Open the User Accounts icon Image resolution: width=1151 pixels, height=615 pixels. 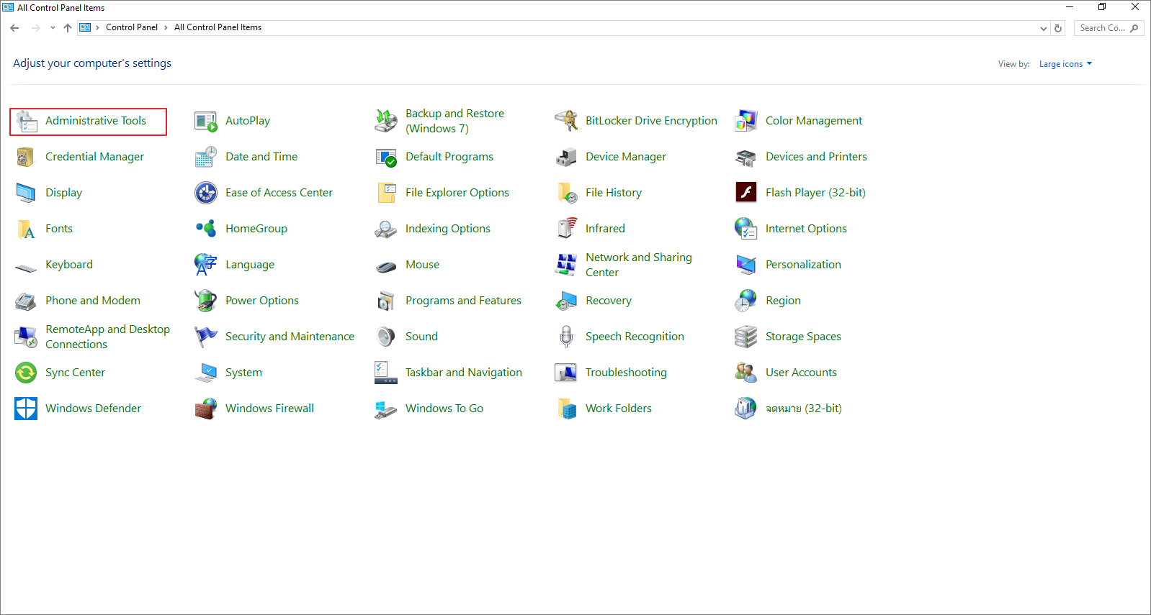[x=746, y=373]
